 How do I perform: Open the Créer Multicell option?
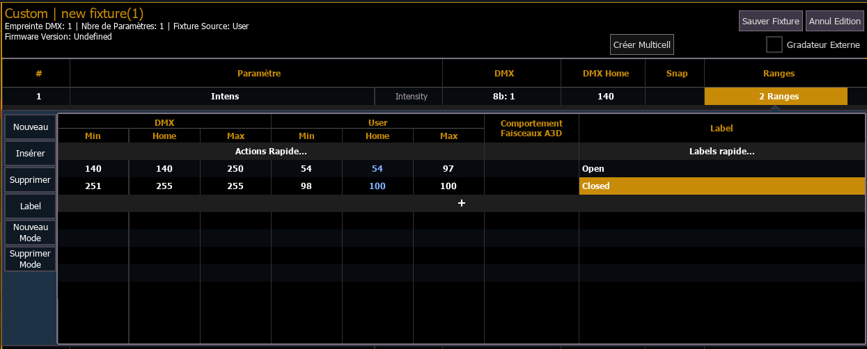click(641, 44)
